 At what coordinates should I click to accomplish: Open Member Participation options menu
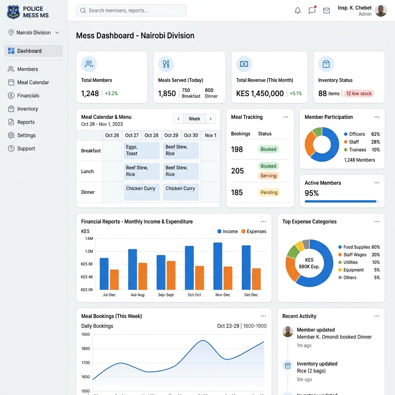point(376,117)
